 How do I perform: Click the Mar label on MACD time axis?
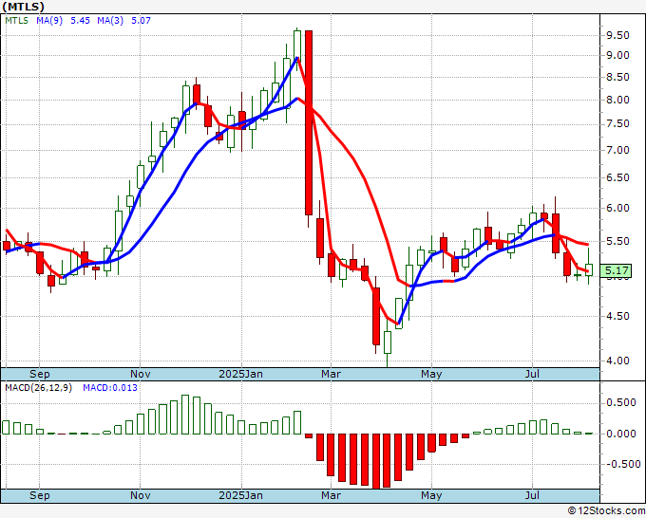(331, 495)
